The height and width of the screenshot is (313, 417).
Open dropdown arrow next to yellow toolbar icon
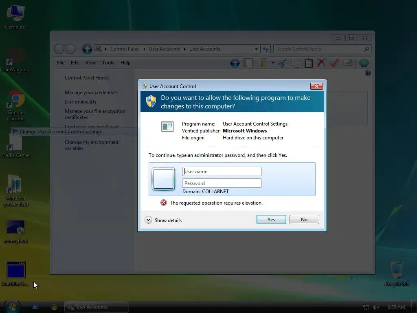click(x=273, y=63)
